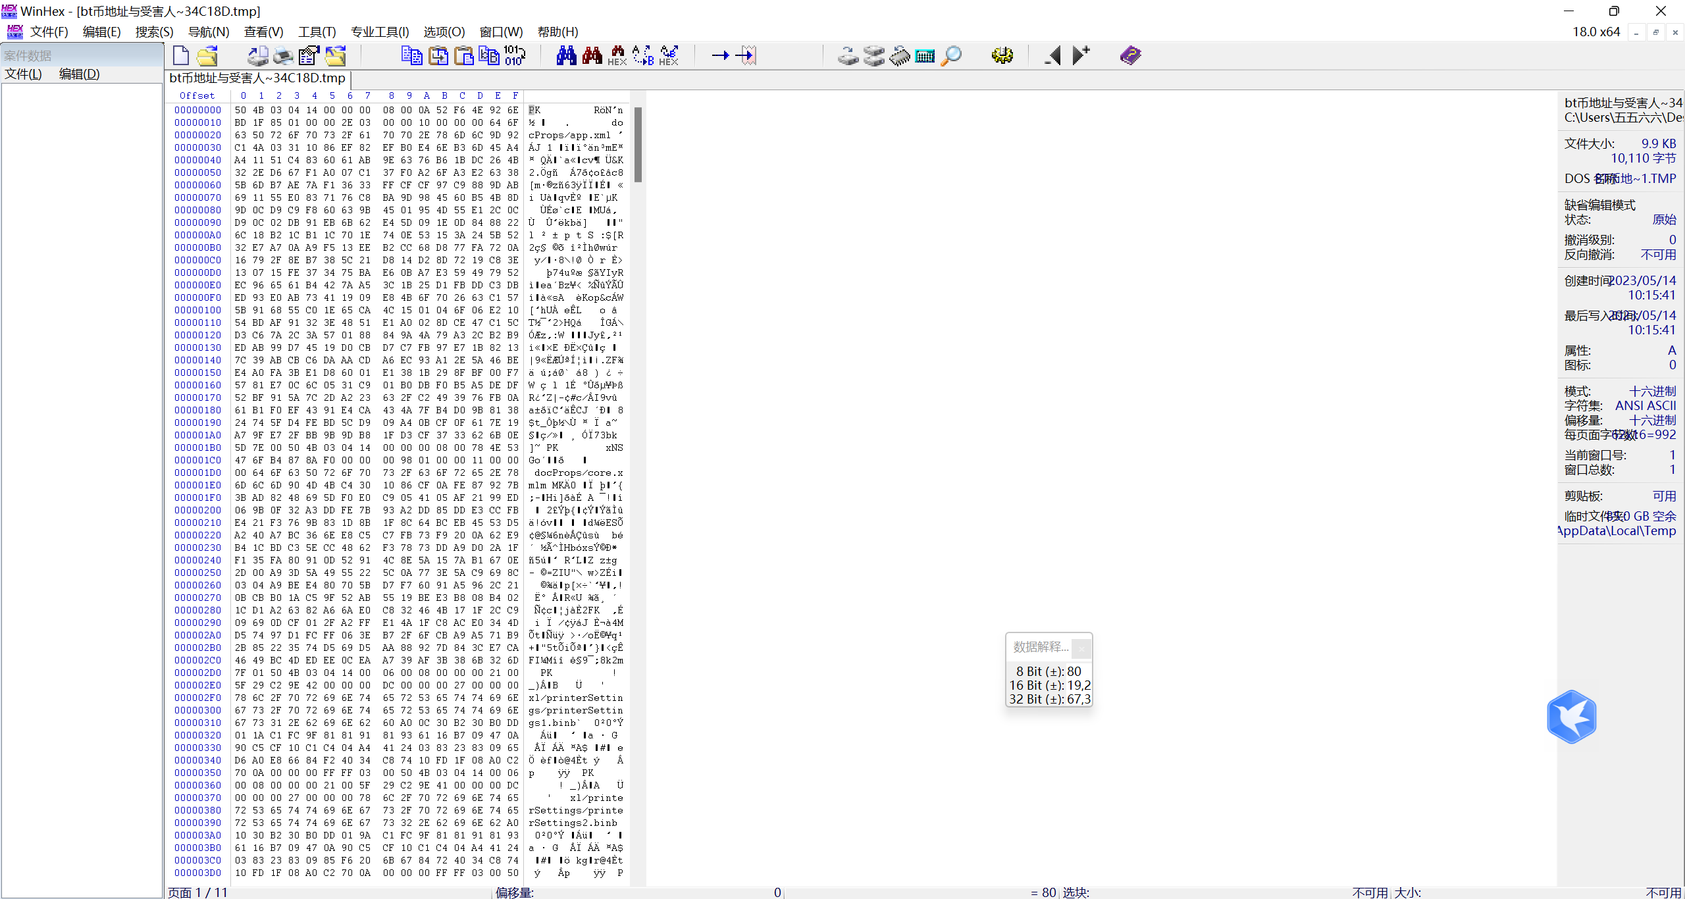Print the current document
This screenshot has width=1685, height=899.
(x=282, y=55)
